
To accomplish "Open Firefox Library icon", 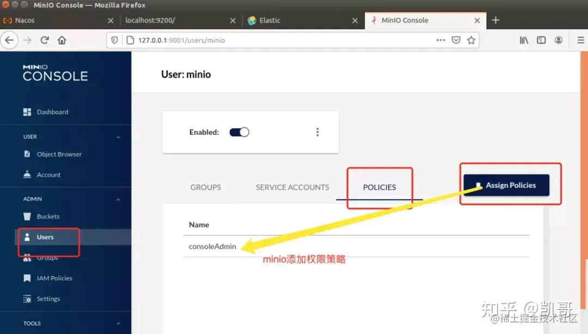I will (x=524, y=40).
